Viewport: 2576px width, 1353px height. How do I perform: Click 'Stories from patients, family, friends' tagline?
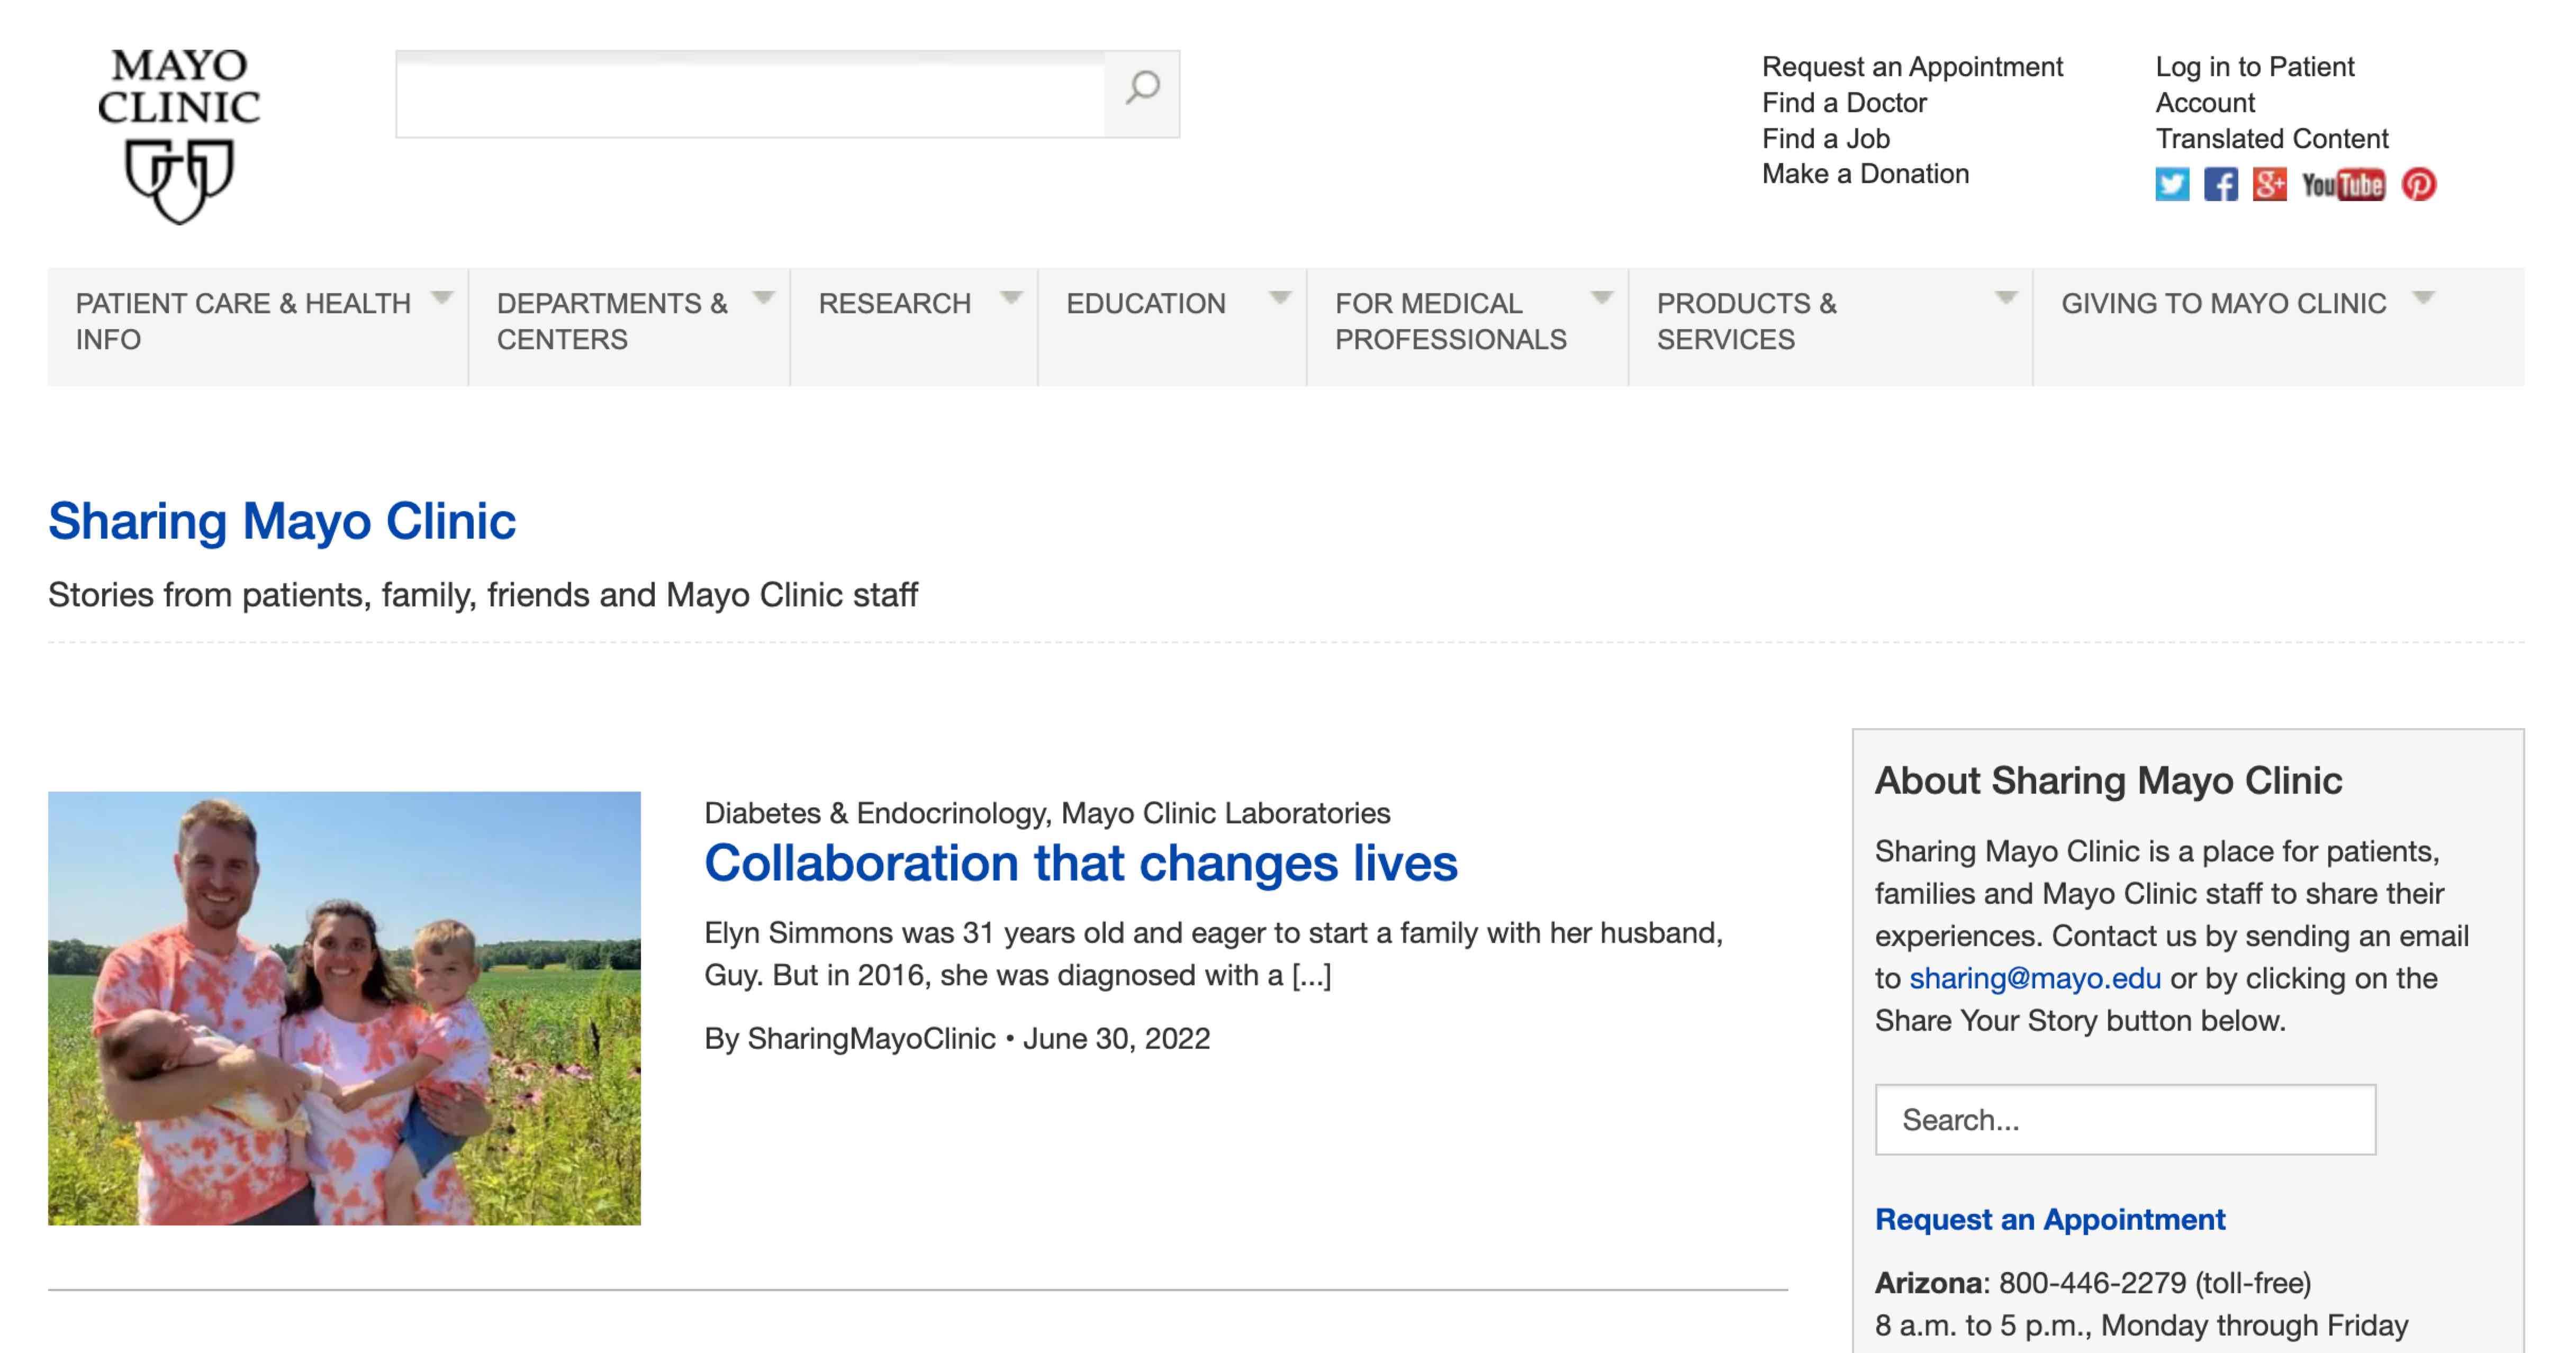483,595
